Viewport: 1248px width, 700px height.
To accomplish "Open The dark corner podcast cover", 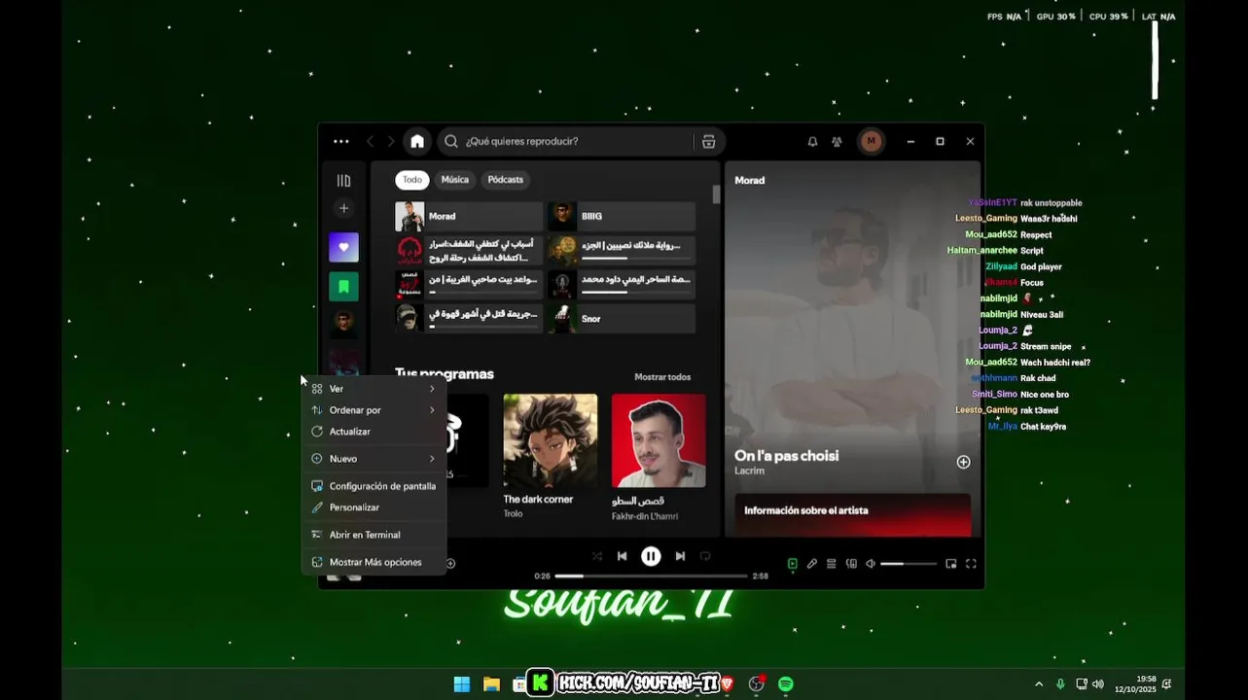I will click(551, 440).
